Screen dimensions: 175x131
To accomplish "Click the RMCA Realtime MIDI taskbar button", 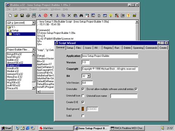I will pos(127,128).
